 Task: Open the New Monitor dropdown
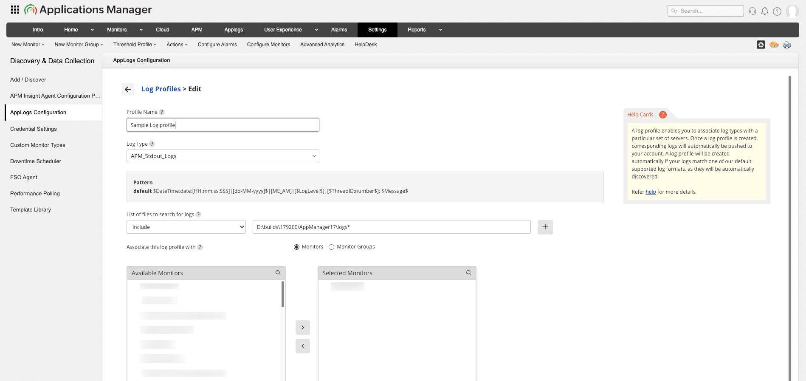tap(28, 45)
